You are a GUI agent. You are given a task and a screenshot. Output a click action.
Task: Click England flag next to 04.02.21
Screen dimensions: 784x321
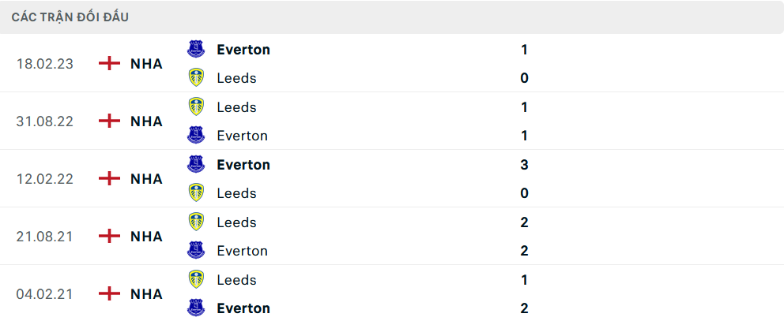[109, 293]
